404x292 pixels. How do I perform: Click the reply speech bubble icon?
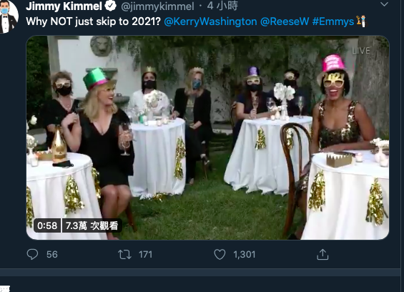32,254
